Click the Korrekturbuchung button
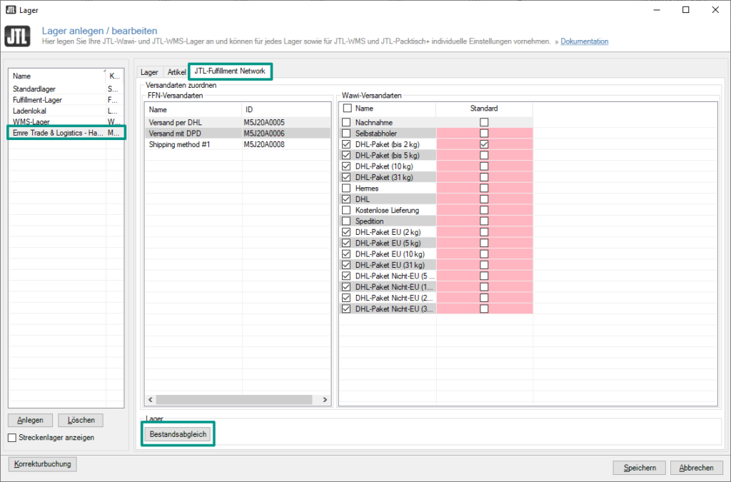731x482 pixels. pos(44,464)
